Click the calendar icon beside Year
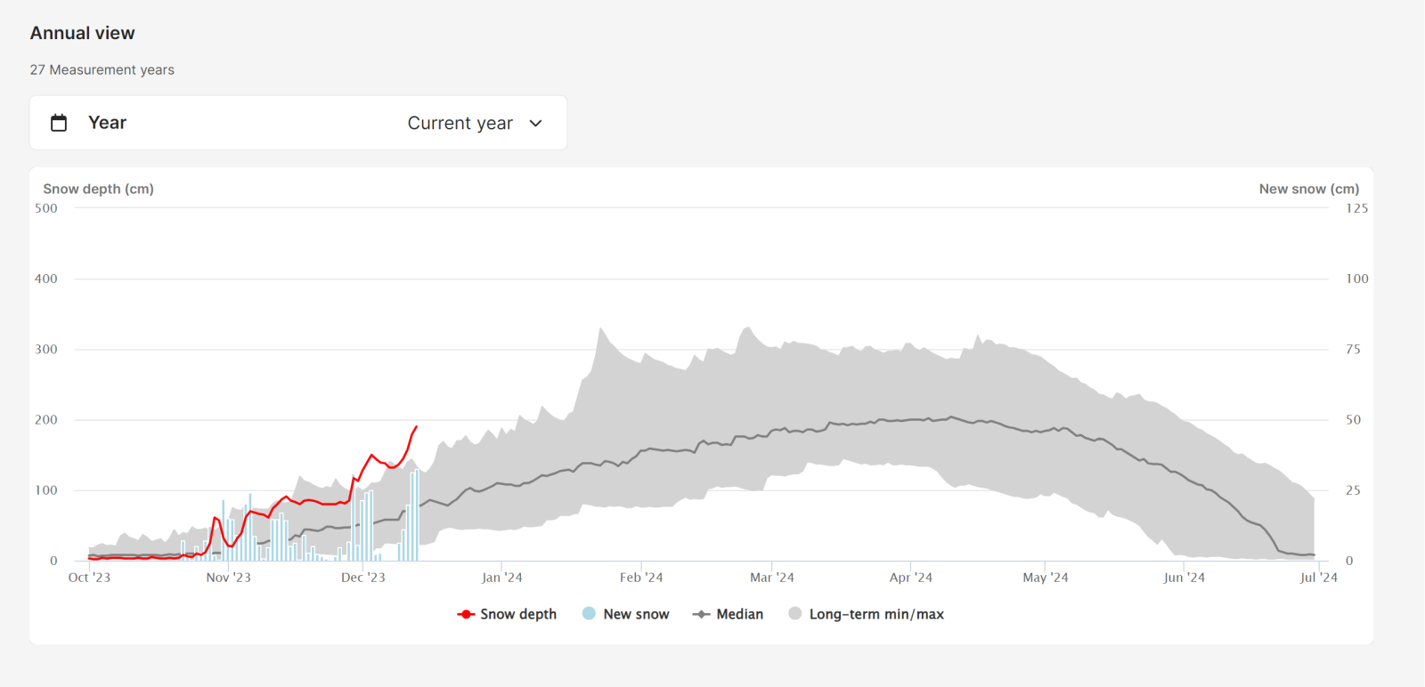 point(59,123)
